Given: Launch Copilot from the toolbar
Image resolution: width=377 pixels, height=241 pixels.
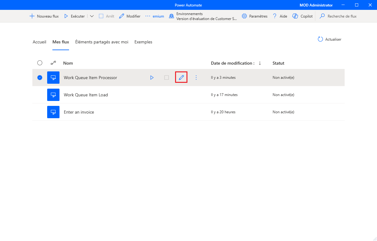Looking at the screenshot, I should click(x=302, y=16).
